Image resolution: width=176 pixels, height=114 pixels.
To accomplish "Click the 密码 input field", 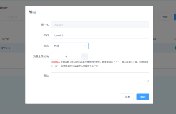I will pyautogui.click(x=100, y=35).
